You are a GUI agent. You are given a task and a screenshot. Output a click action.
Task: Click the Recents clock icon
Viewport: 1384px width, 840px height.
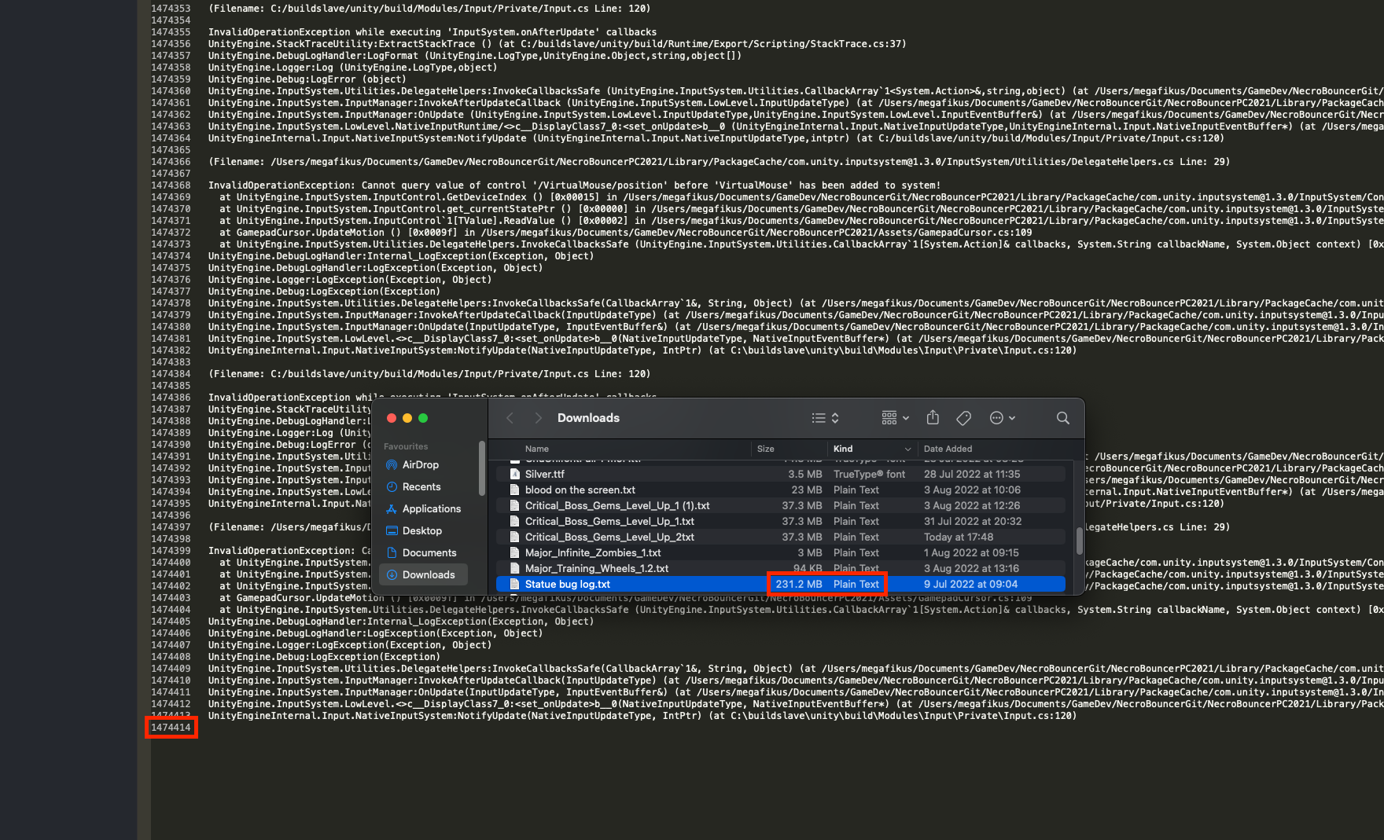coord(392,487)
